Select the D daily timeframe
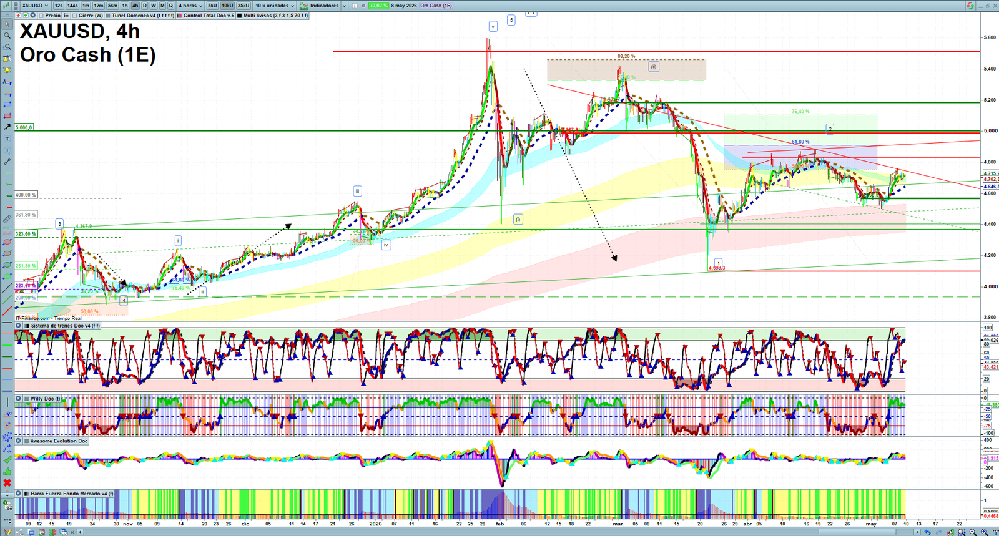 [x=144, y=6]
